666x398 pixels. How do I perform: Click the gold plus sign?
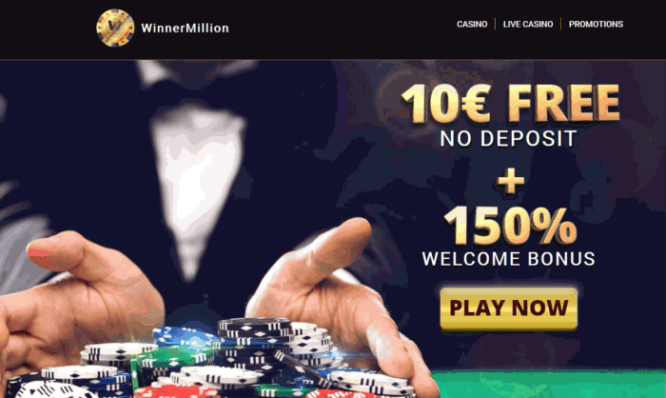511,181
